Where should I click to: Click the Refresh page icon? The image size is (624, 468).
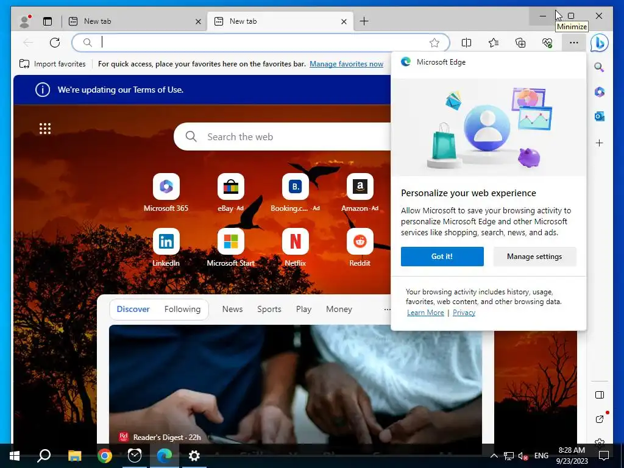[x=55, y=42]
